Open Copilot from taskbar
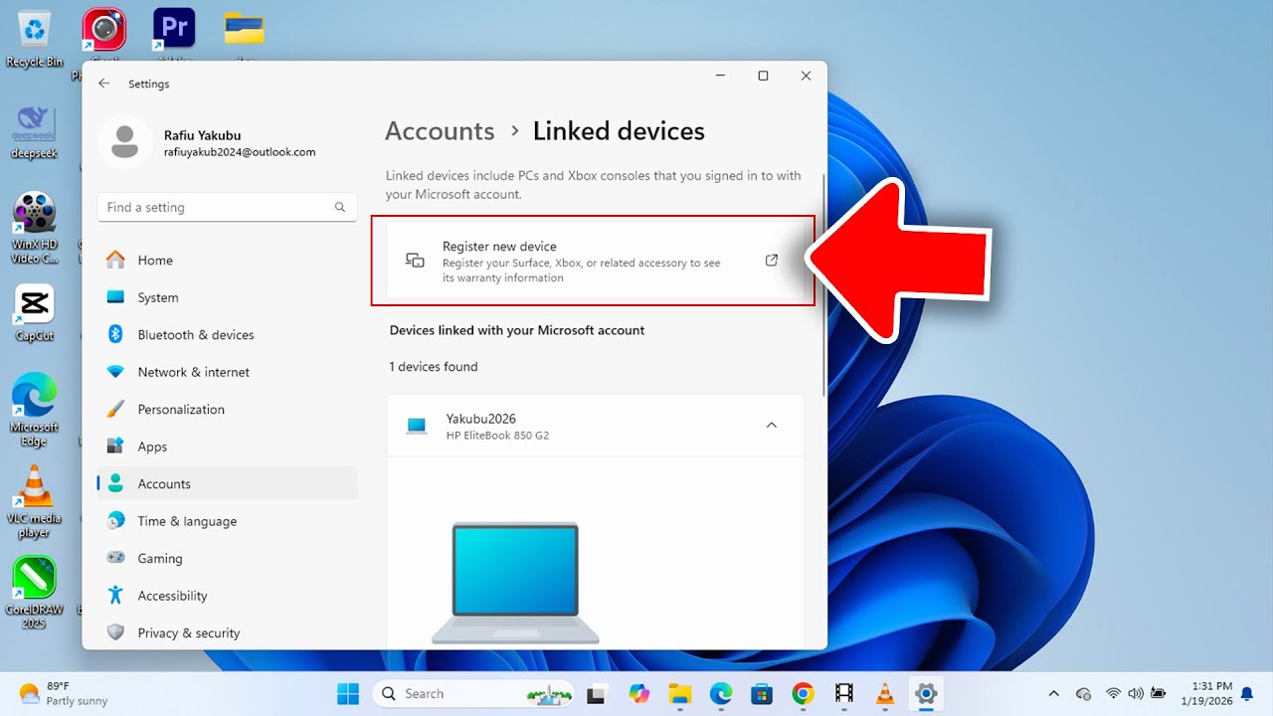The height and width of the screenshot is (716, 1273). [x=638, y=693]
